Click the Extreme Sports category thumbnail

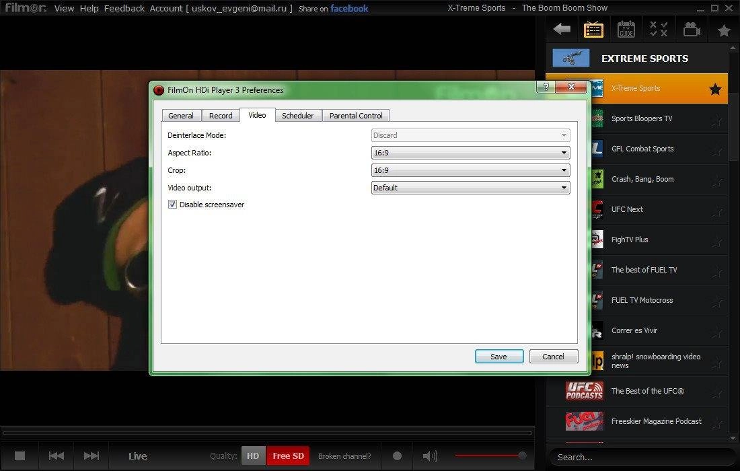tap(570, 58)
